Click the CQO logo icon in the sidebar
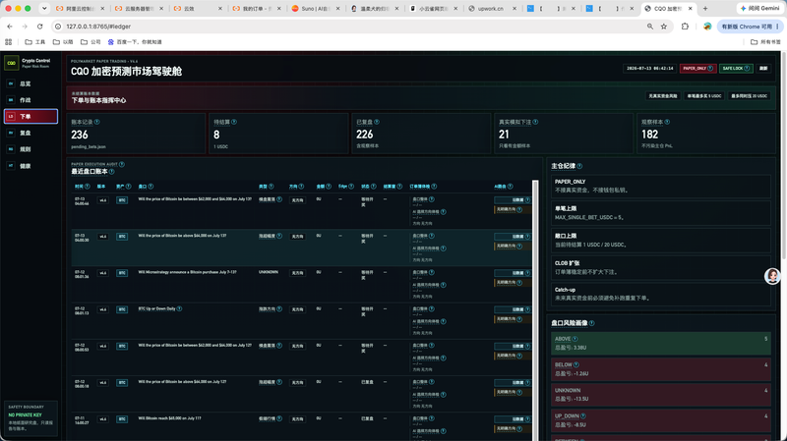Screen dimensions: 787x441 click(11, 63)
